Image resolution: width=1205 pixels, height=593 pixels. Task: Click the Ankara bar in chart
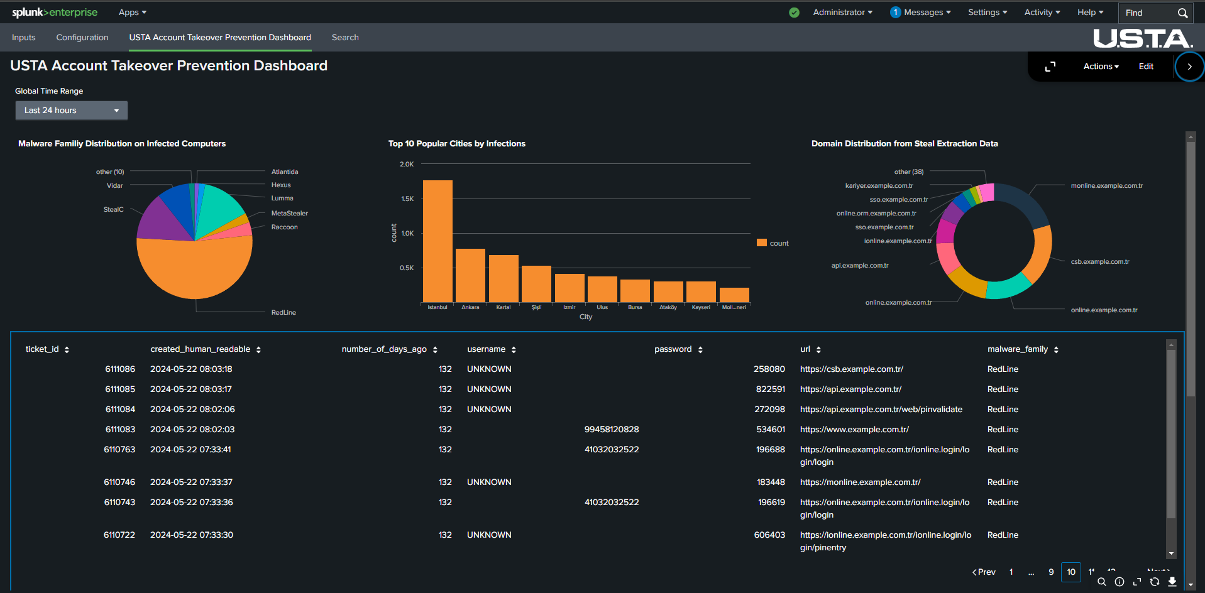(470, 275)
